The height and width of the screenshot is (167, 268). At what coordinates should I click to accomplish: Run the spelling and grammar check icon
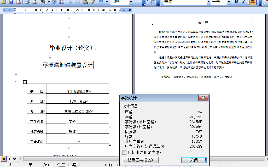[x=54, y=2]
